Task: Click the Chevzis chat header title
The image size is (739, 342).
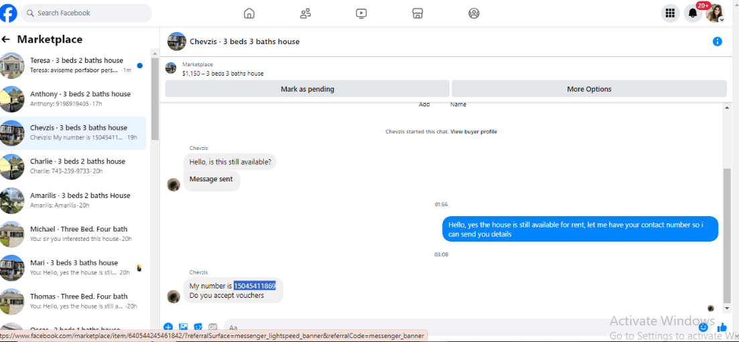Action: coord(245,41)
